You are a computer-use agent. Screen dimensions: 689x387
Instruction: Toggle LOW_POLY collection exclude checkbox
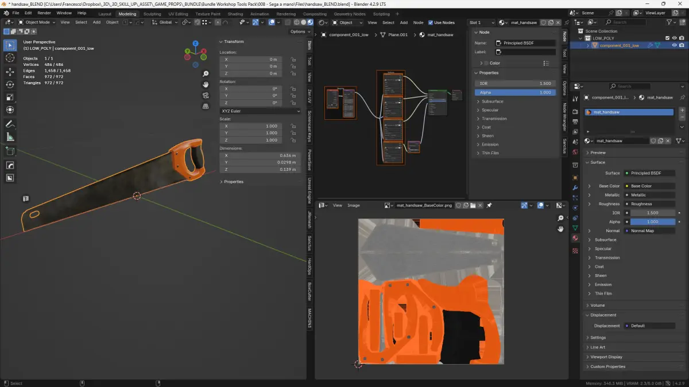(x=667, y=38)
